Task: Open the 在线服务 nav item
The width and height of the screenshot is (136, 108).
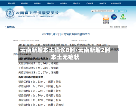Action: [64, 3]
